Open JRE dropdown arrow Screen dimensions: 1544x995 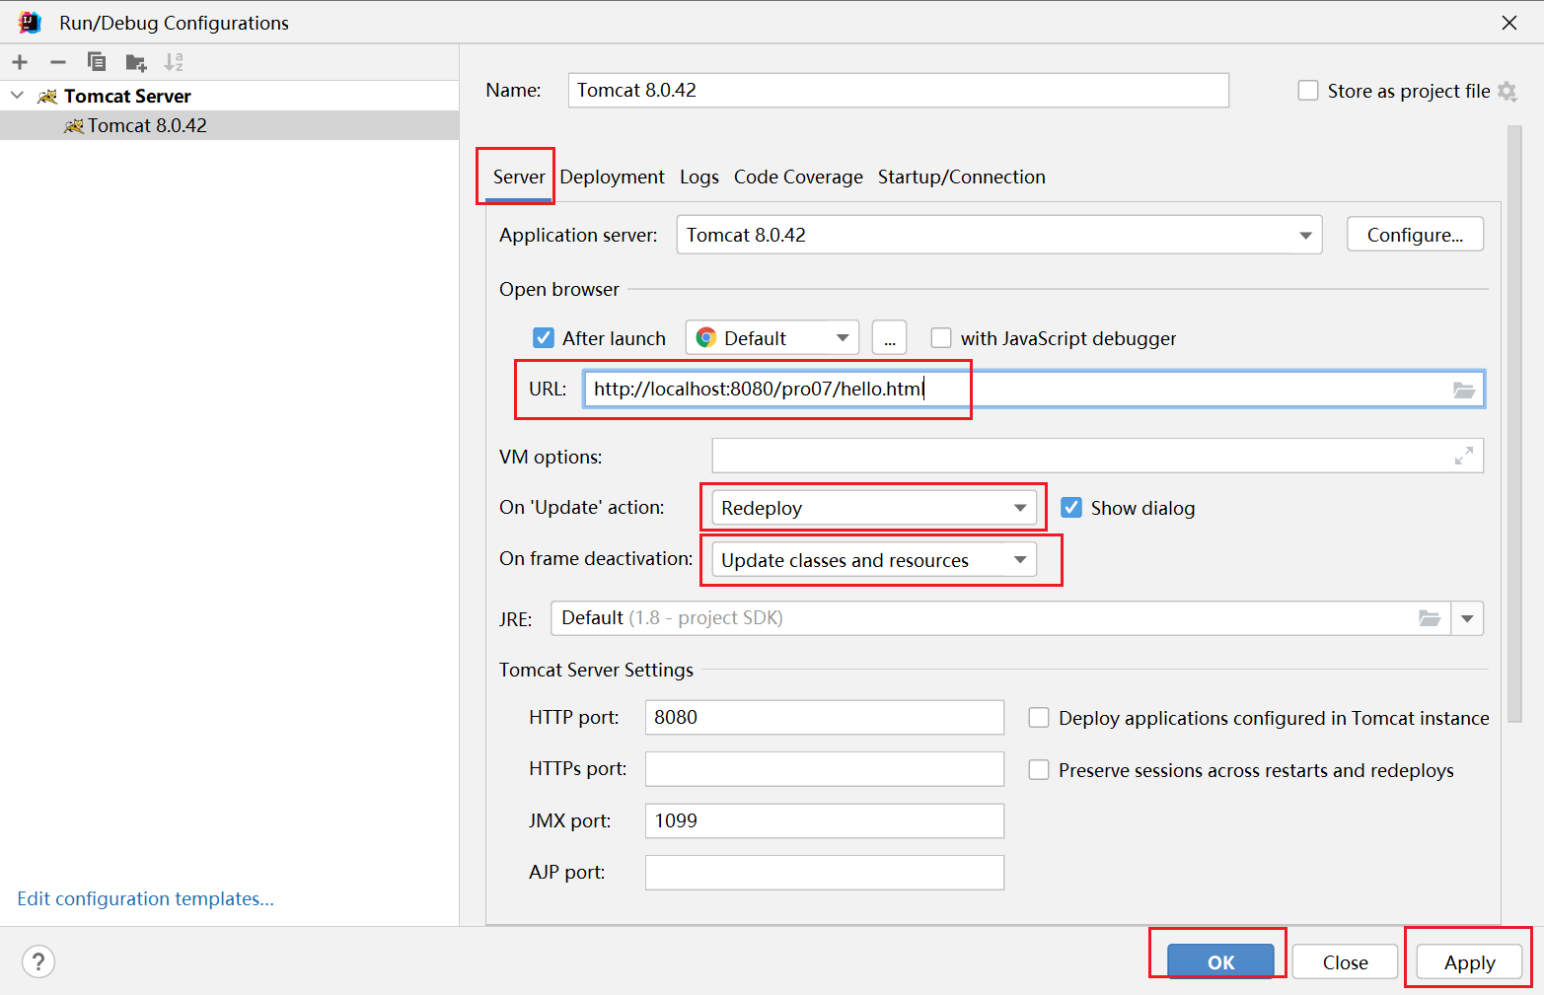pos(1467,618)
